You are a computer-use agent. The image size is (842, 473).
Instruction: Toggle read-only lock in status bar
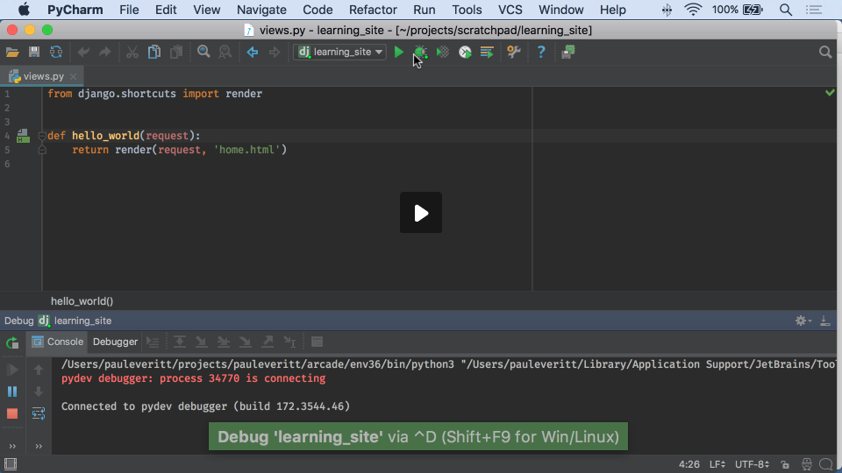785,464
